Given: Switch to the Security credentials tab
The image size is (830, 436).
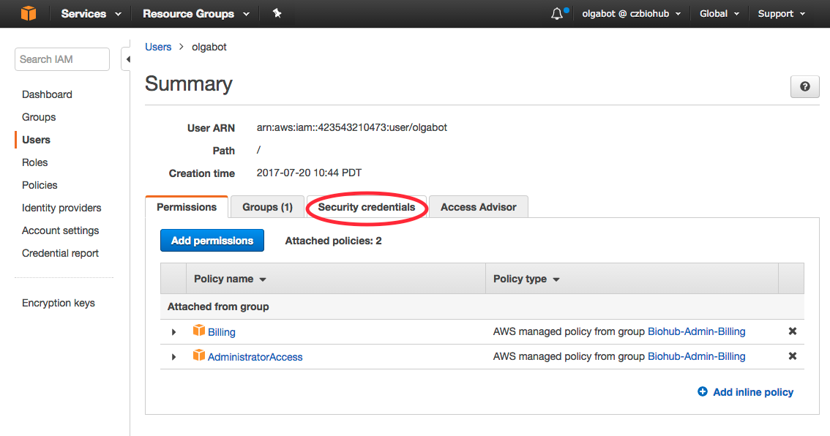Looking at the screenshot, I should [366, 207].
